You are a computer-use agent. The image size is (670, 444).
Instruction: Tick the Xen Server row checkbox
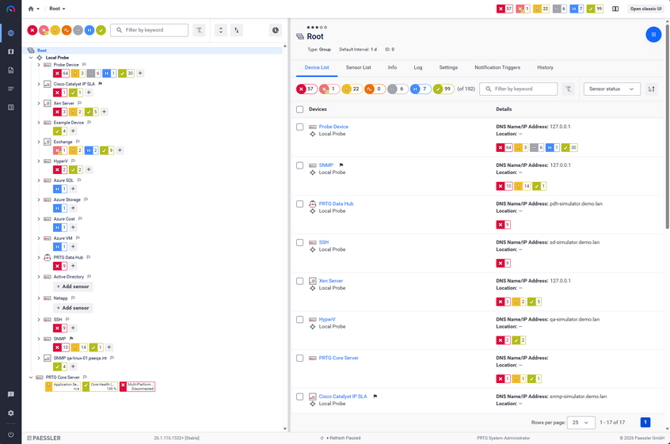pyautogui.click(x=300, y=281)
